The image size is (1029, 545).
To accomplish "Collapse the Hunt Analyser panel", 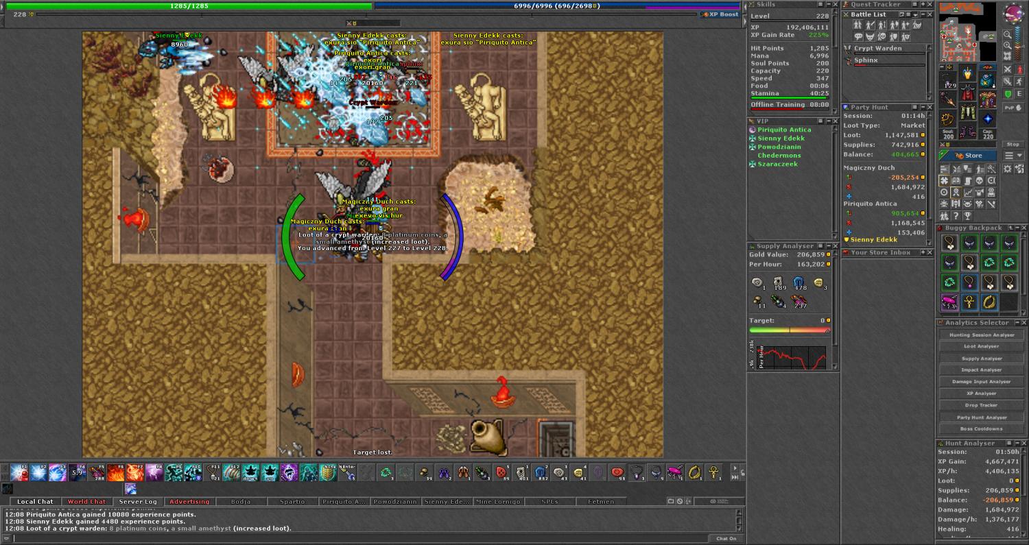I will pos(1017,444).
